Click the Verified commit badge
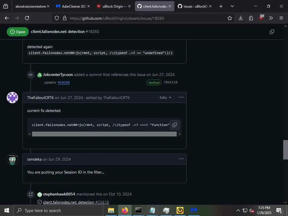This screenshot has width=288, height=216. (x=154, y=82)
